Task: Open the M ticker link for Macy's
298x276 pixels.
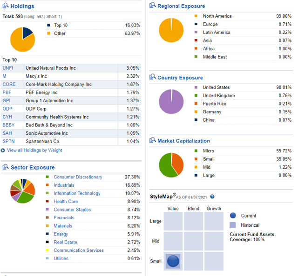Action: (4, 76)
